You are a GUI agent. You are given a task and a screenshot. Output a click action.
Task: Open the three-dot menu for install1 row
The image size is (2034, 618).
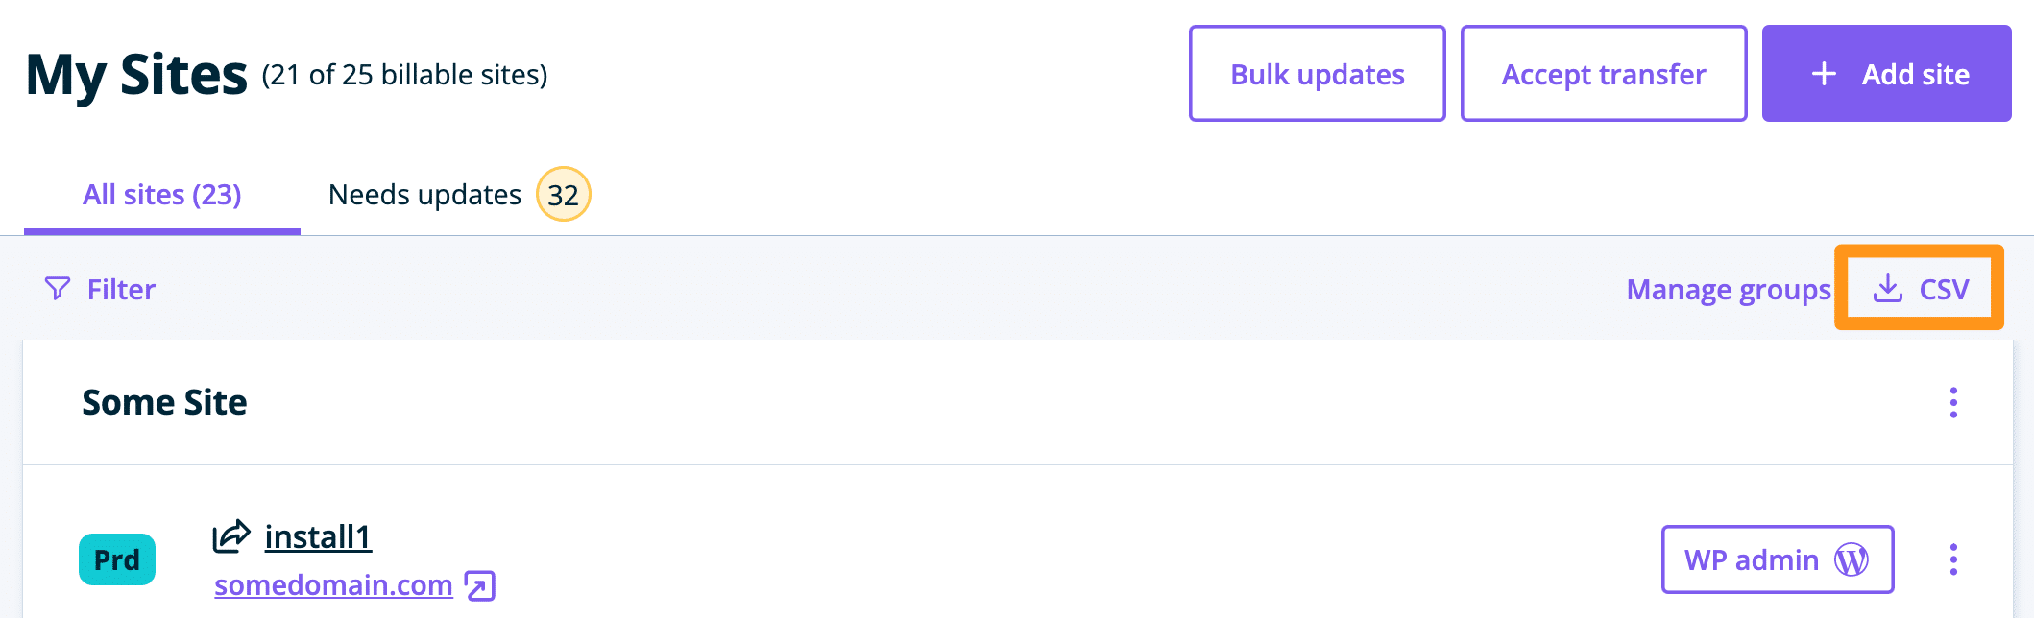click(x=1952, y=559)
